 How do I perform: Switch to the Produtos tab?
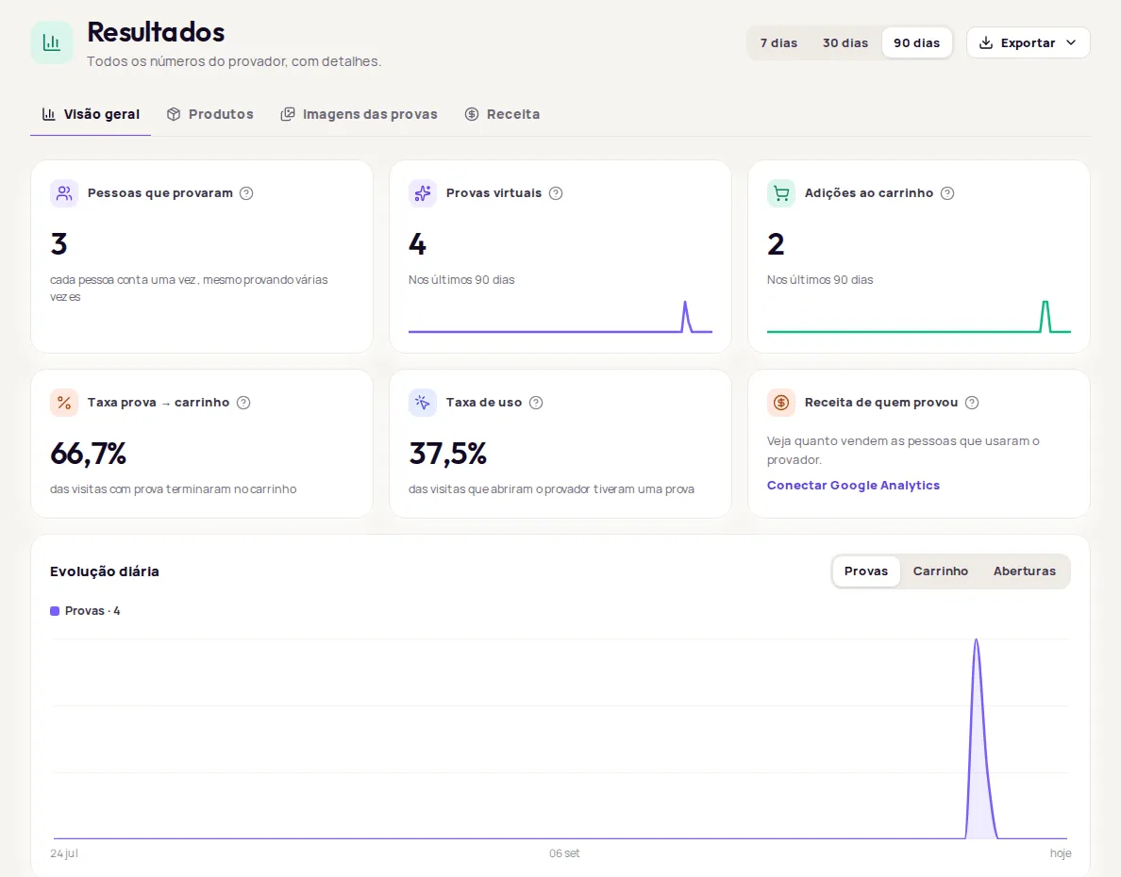click(210, 114)
